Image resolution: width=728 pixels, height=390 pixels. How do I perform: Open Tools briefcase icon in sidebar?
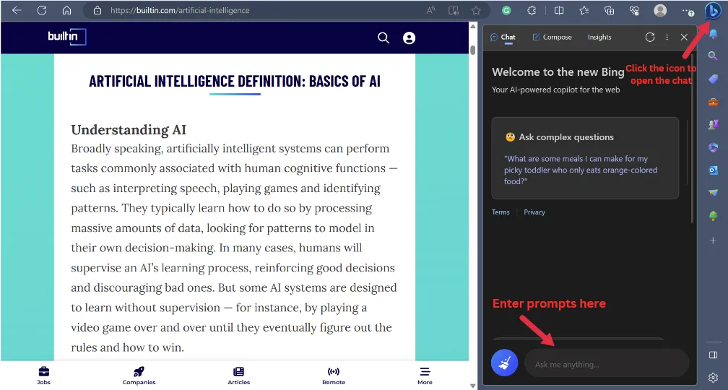pos(713,102)
